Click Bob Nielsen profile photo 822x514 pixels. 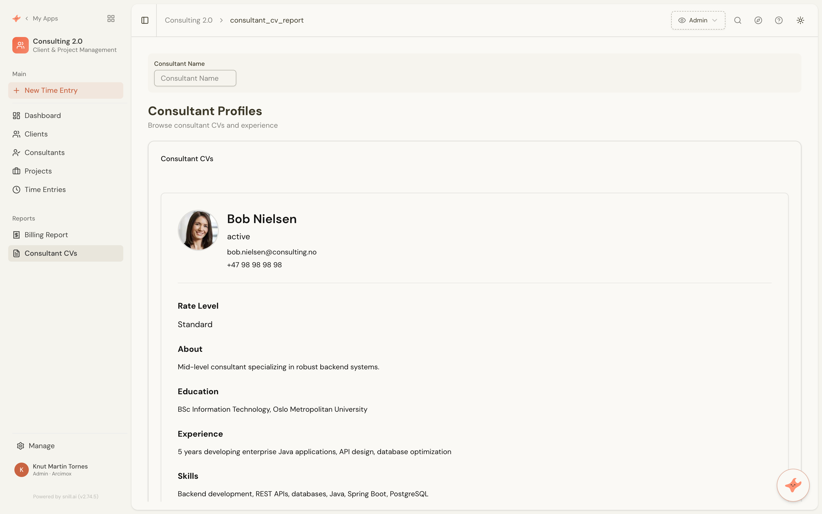pyautogui.click(x=198, y=230)
